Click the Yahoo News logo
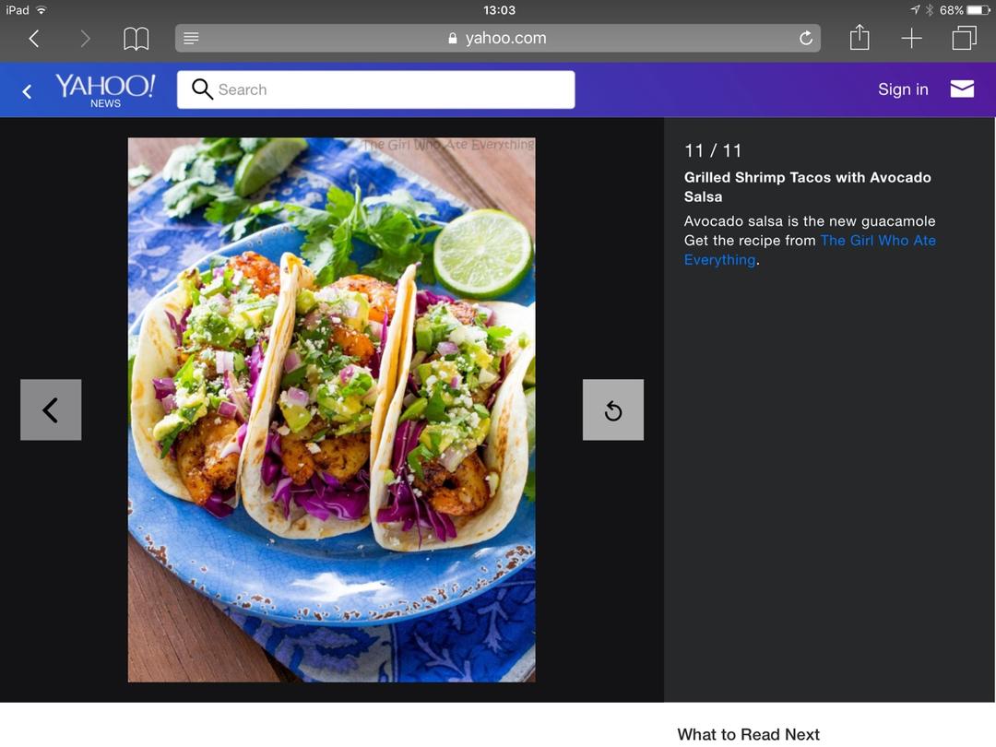 [105, 89]
